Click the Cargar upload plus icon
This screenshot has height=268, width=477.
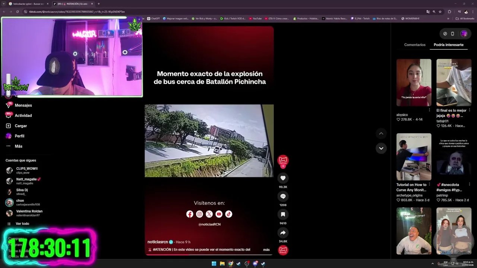click(8, 126)
